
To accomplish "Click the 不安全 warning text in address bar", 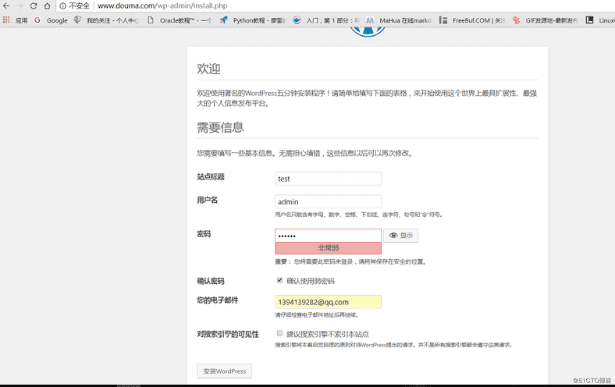I will [x=80, y=6].
